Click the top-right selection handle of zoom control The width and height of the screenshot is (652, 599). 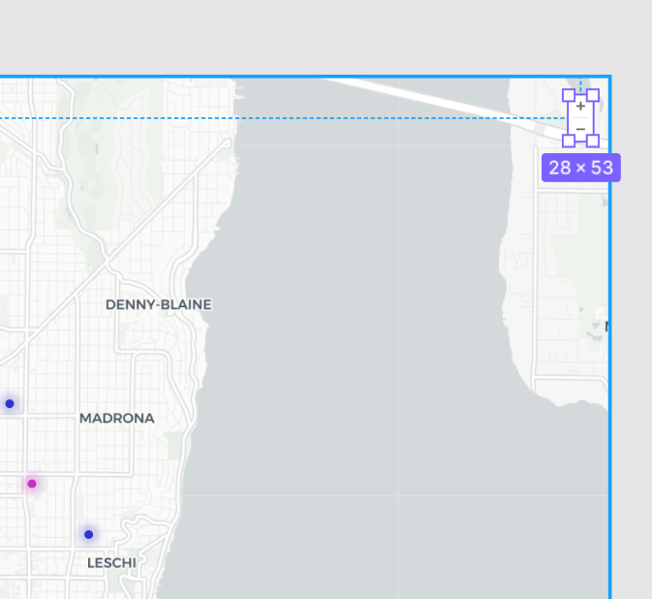coord(593,95)
